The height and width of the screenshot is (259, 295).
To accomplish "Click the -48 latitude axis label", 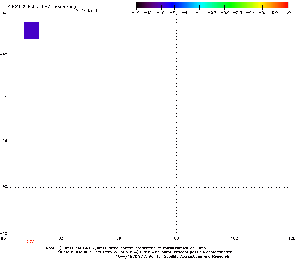I will (x=4, y=186).
